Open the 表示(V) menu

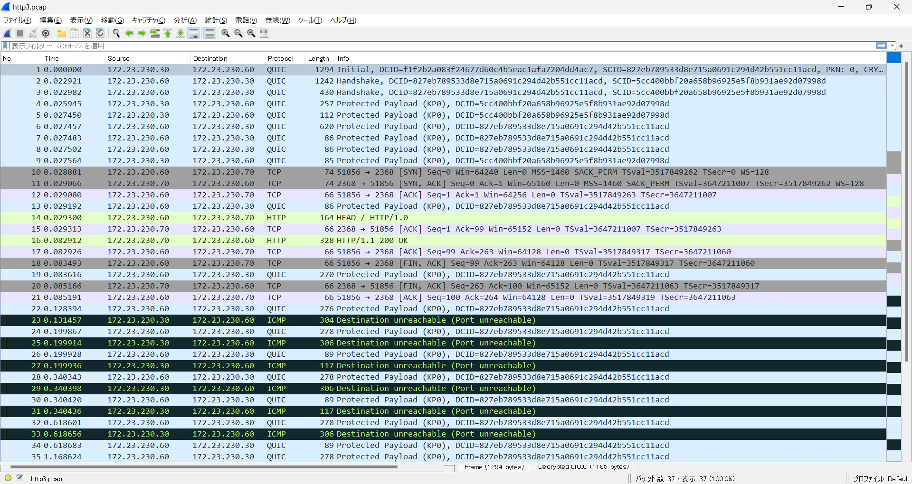click(81, 20)
